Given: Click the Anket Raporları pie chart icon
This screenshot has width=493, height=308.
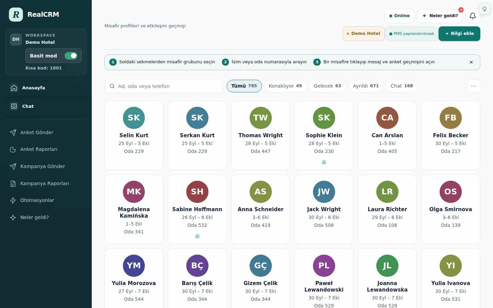Looking at the screenshot, I should [x=13, y=150].
